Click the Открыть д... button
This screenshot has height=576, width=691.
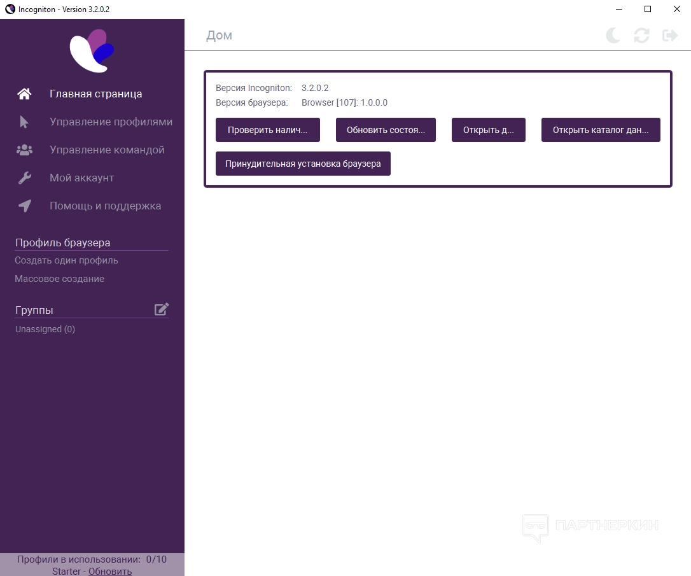(x=488, y=130)
